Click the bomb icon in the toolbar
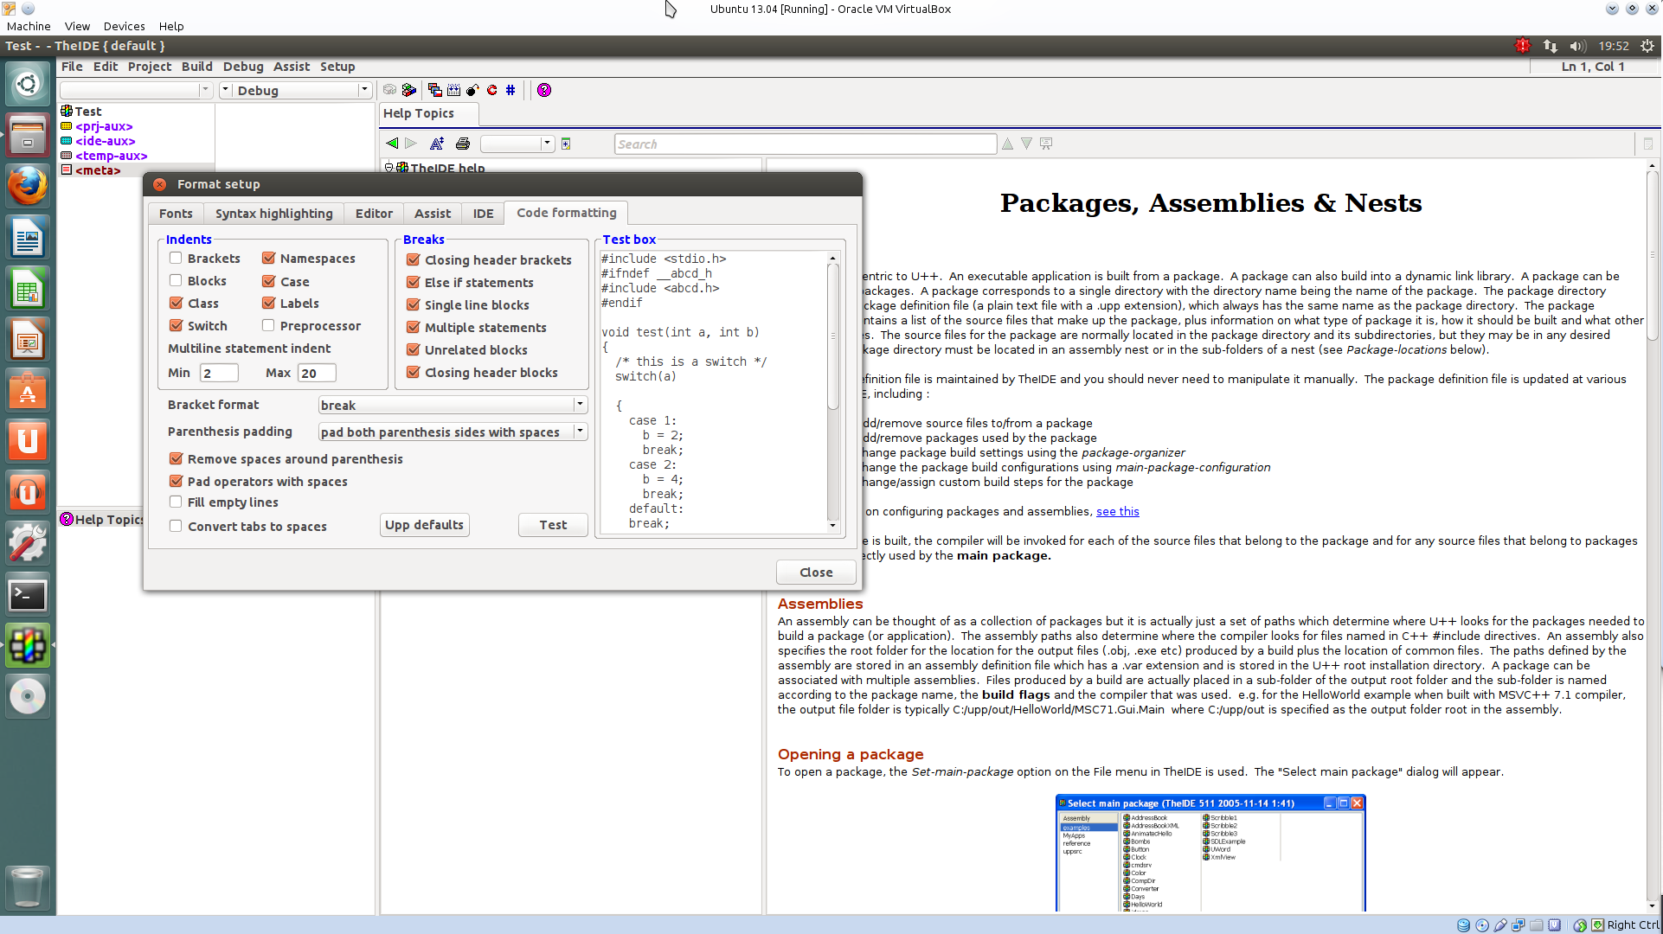The height and width of the screenshot is (934, 1663). (472, 90)
